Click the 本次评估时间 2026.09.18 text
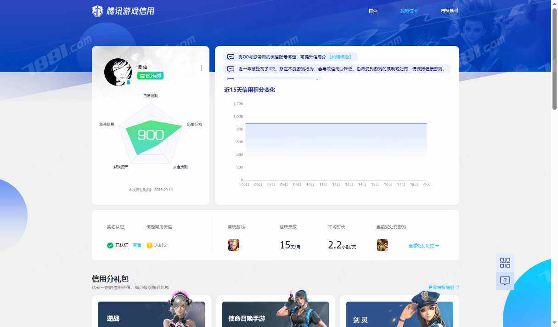Viewport: 558px width, 327px height. pyautogui.click(x=151, y=190)
